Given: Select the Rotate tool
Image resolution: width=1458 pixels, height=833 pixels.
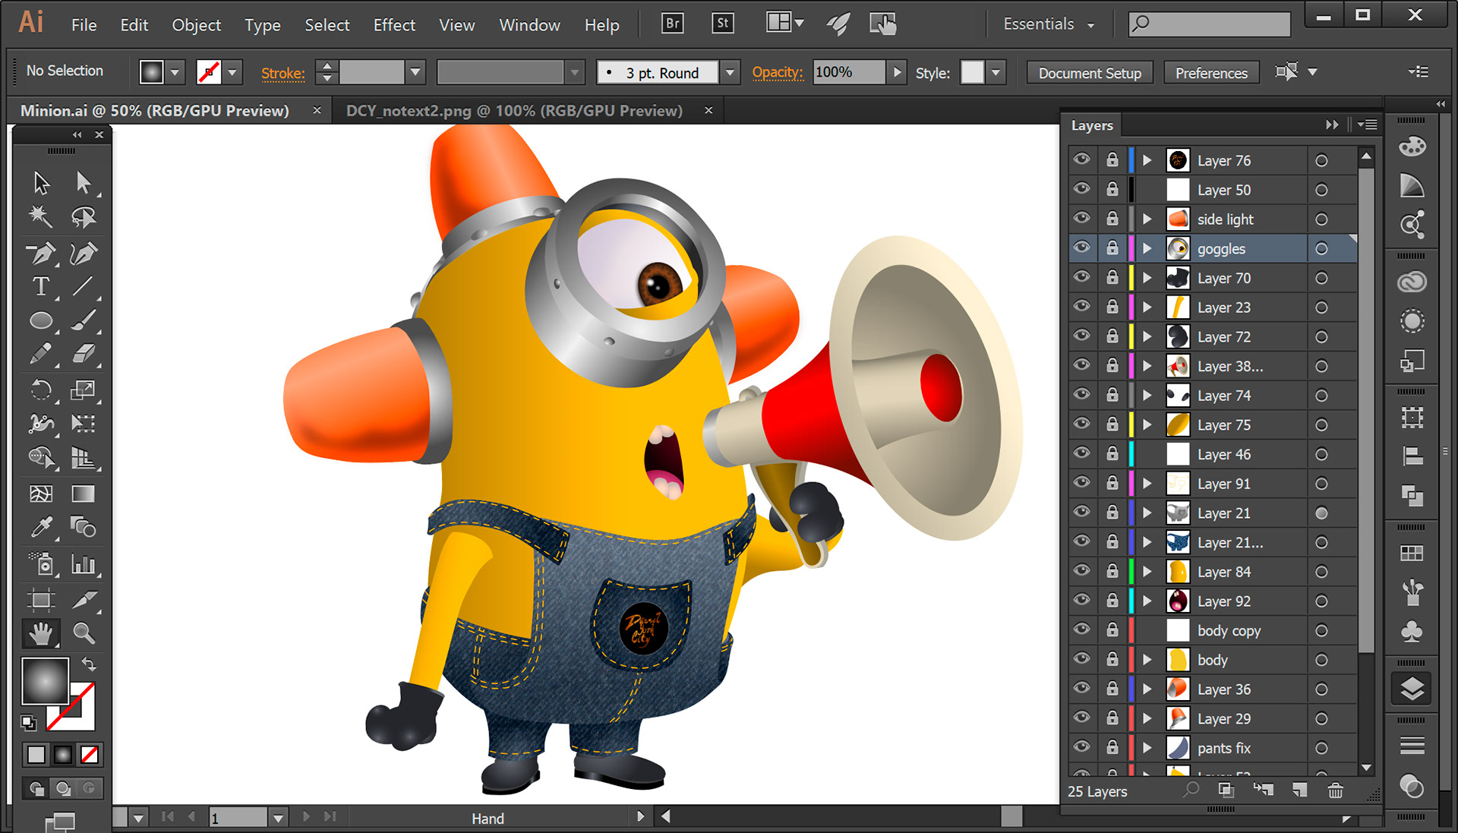Looking at the screenshot, I should [41, 390].
